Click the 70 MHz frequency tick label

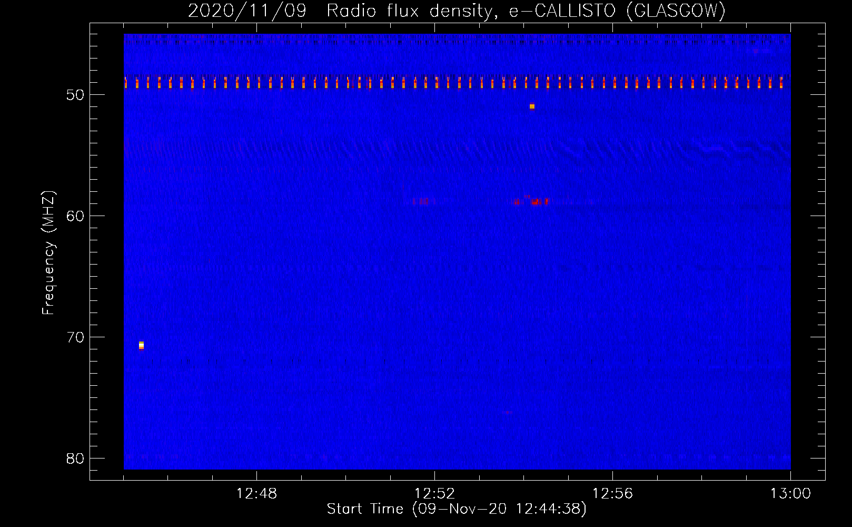[75, 337]
